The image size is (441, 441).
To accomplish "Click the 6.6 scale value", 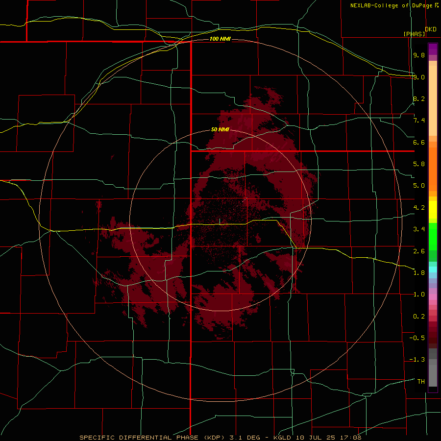I will 419,142.
